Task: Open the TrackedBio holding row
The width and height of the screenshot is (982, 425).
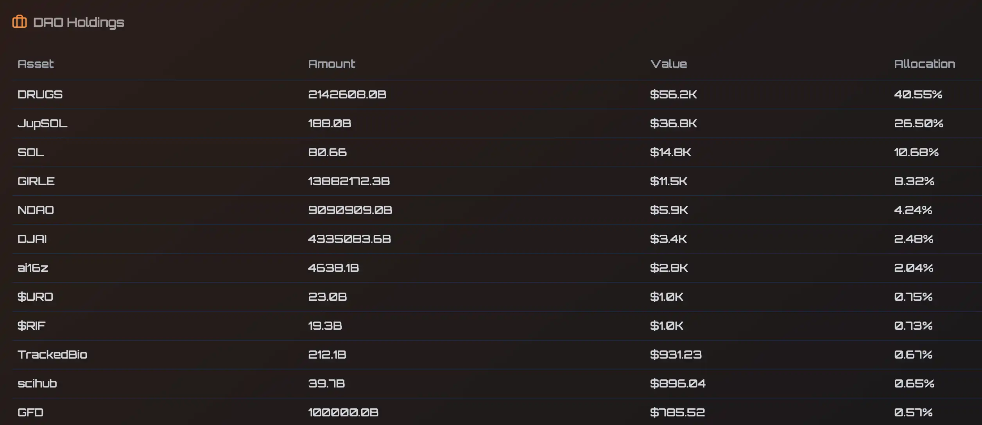Action: tap(52, 355)
